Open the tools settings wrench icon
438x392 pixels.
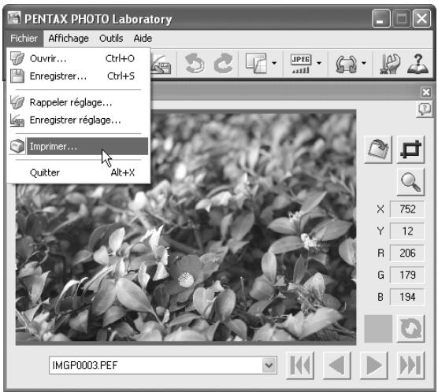pos(390,64)
